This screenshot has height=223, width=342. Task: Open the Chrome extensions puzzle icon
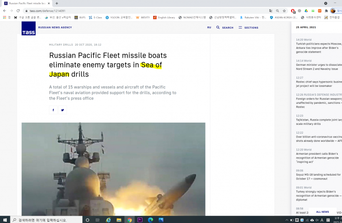click(x=326, y=11)
